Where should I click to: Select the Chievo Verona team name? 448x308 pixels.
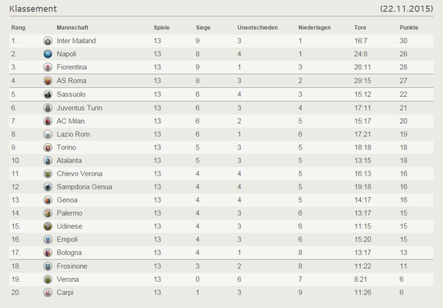click(x=79, y=174)
